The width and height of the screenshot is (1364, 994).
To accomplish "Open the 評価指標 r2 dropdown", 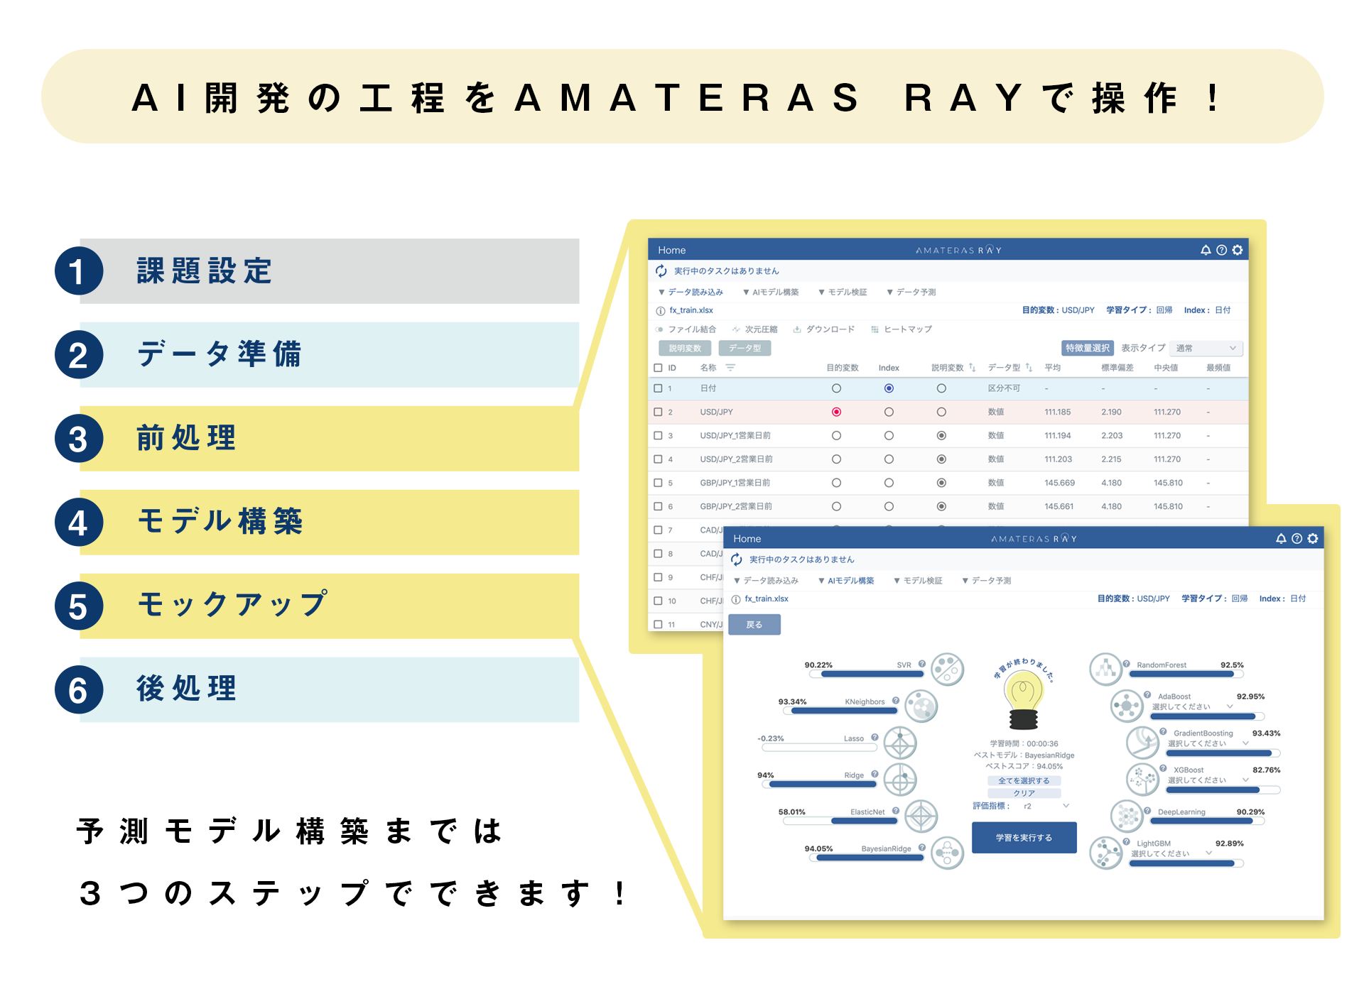I will point(1045,806).
